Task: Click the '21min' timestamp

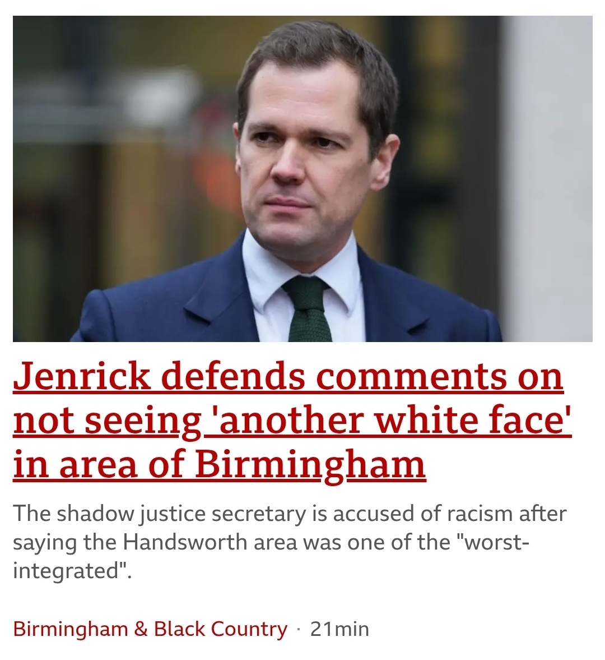Action: coord(339,629)
